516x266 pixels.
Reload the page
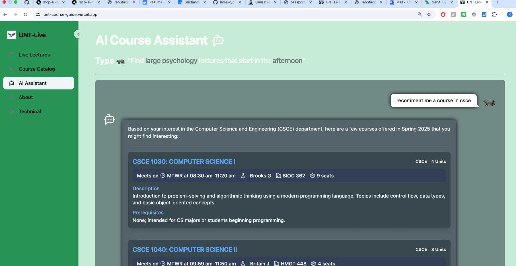[26, 14]
